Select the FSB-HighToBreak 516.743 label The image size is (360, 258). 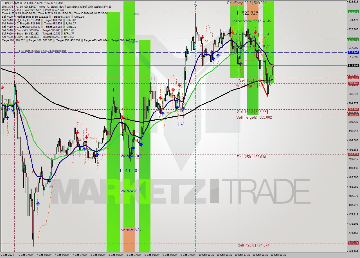[43, 51]
